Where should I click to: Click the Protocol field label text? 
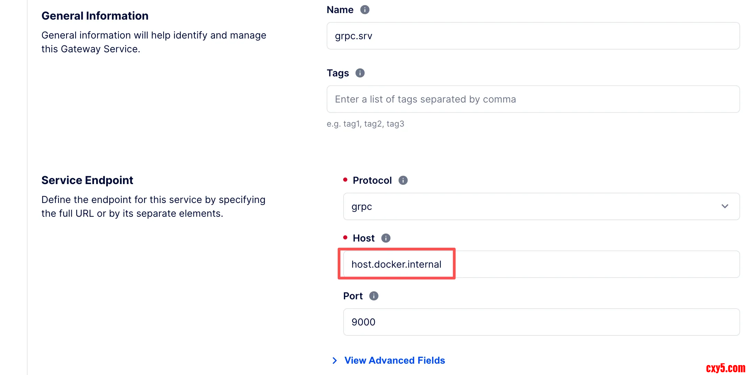click(x=372, y=180)
